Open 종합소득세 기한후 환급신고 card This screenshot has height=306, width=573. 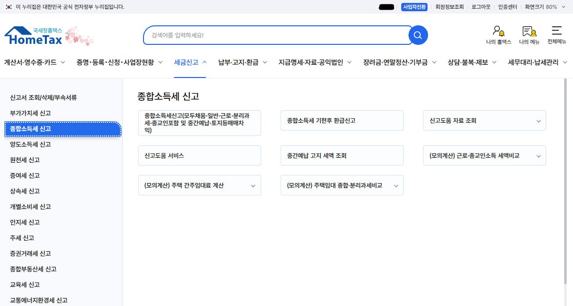(x=342, y=120)
